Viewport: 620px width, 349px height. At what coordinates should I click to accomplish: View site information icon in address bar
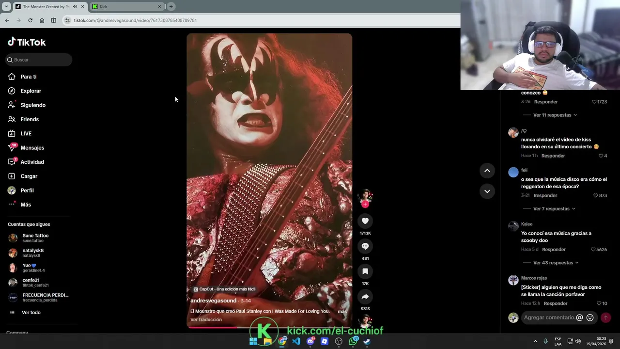[67, 20]
